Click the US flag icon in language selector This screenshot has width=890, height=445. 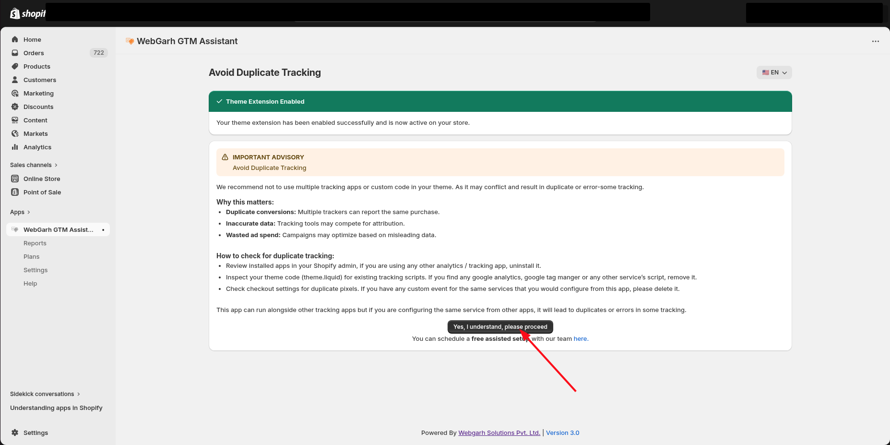coord(765,72)
